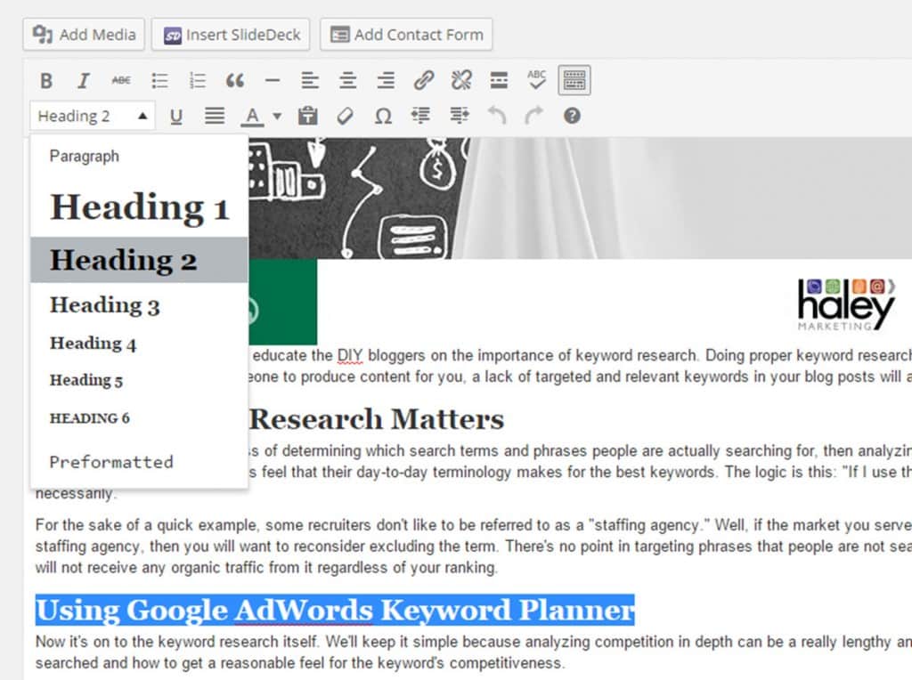Click the Add Contact Form button
The height and width of the screenshot is (680, 912).
406,35
